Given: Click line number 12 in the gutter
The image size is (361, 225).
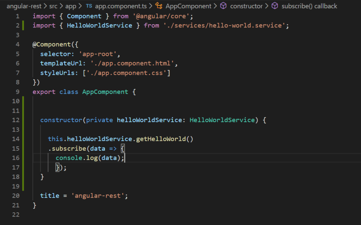Looking at the screenshot, I should tap(16, 120).
